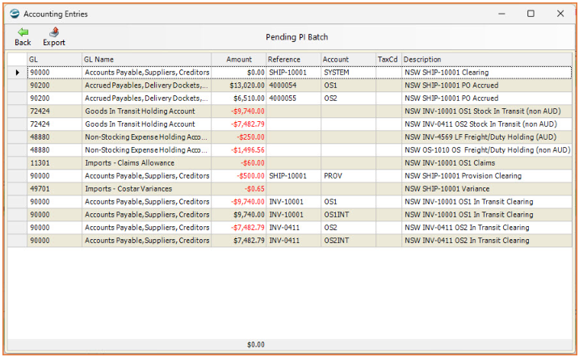Screen dimensions: 579x357
Task: Select the $13,020.00 amount cell
Action: [x=238, y=86]
